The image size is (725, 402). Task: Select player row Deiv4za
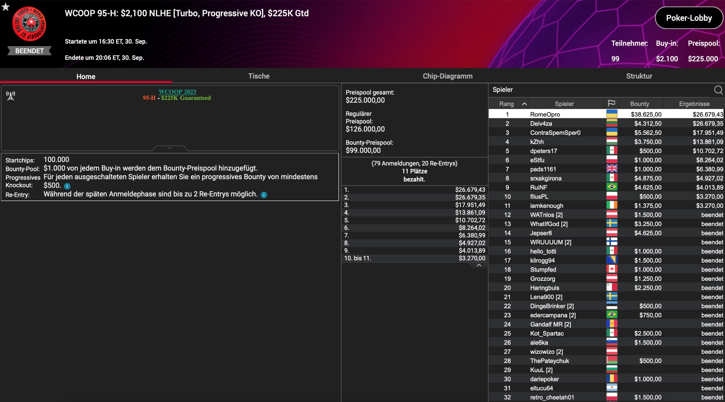click(606, 123)
